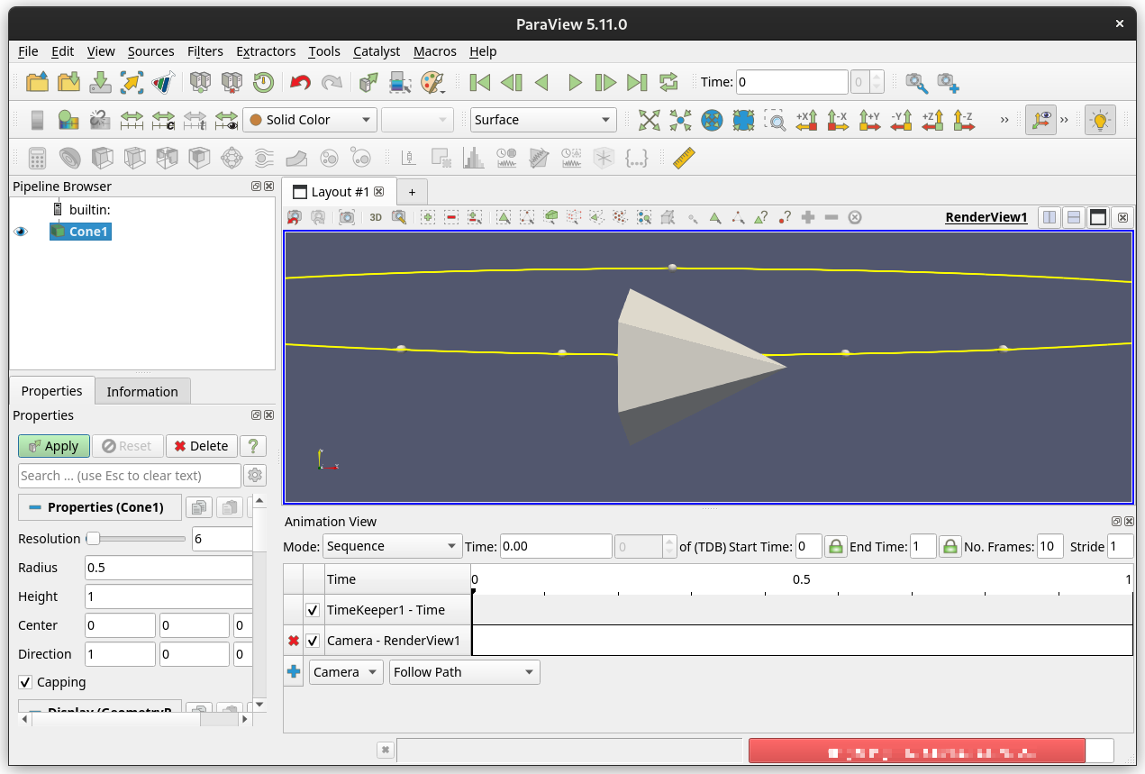The image size is (1145, 774).
Task: Click the Zoom to Box icon
Action: [775, 120]
